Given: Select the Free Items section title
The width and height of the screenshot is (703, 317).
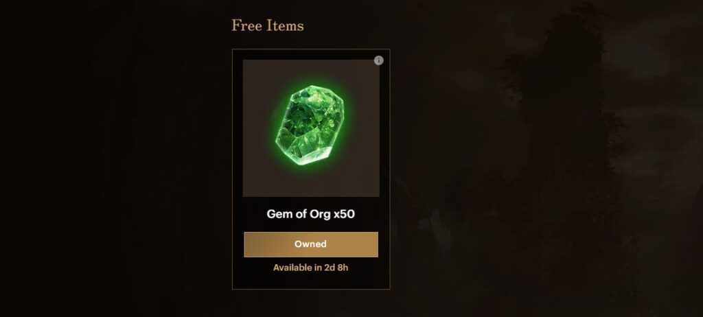Looking at the screenshot, I should point(268,26).
